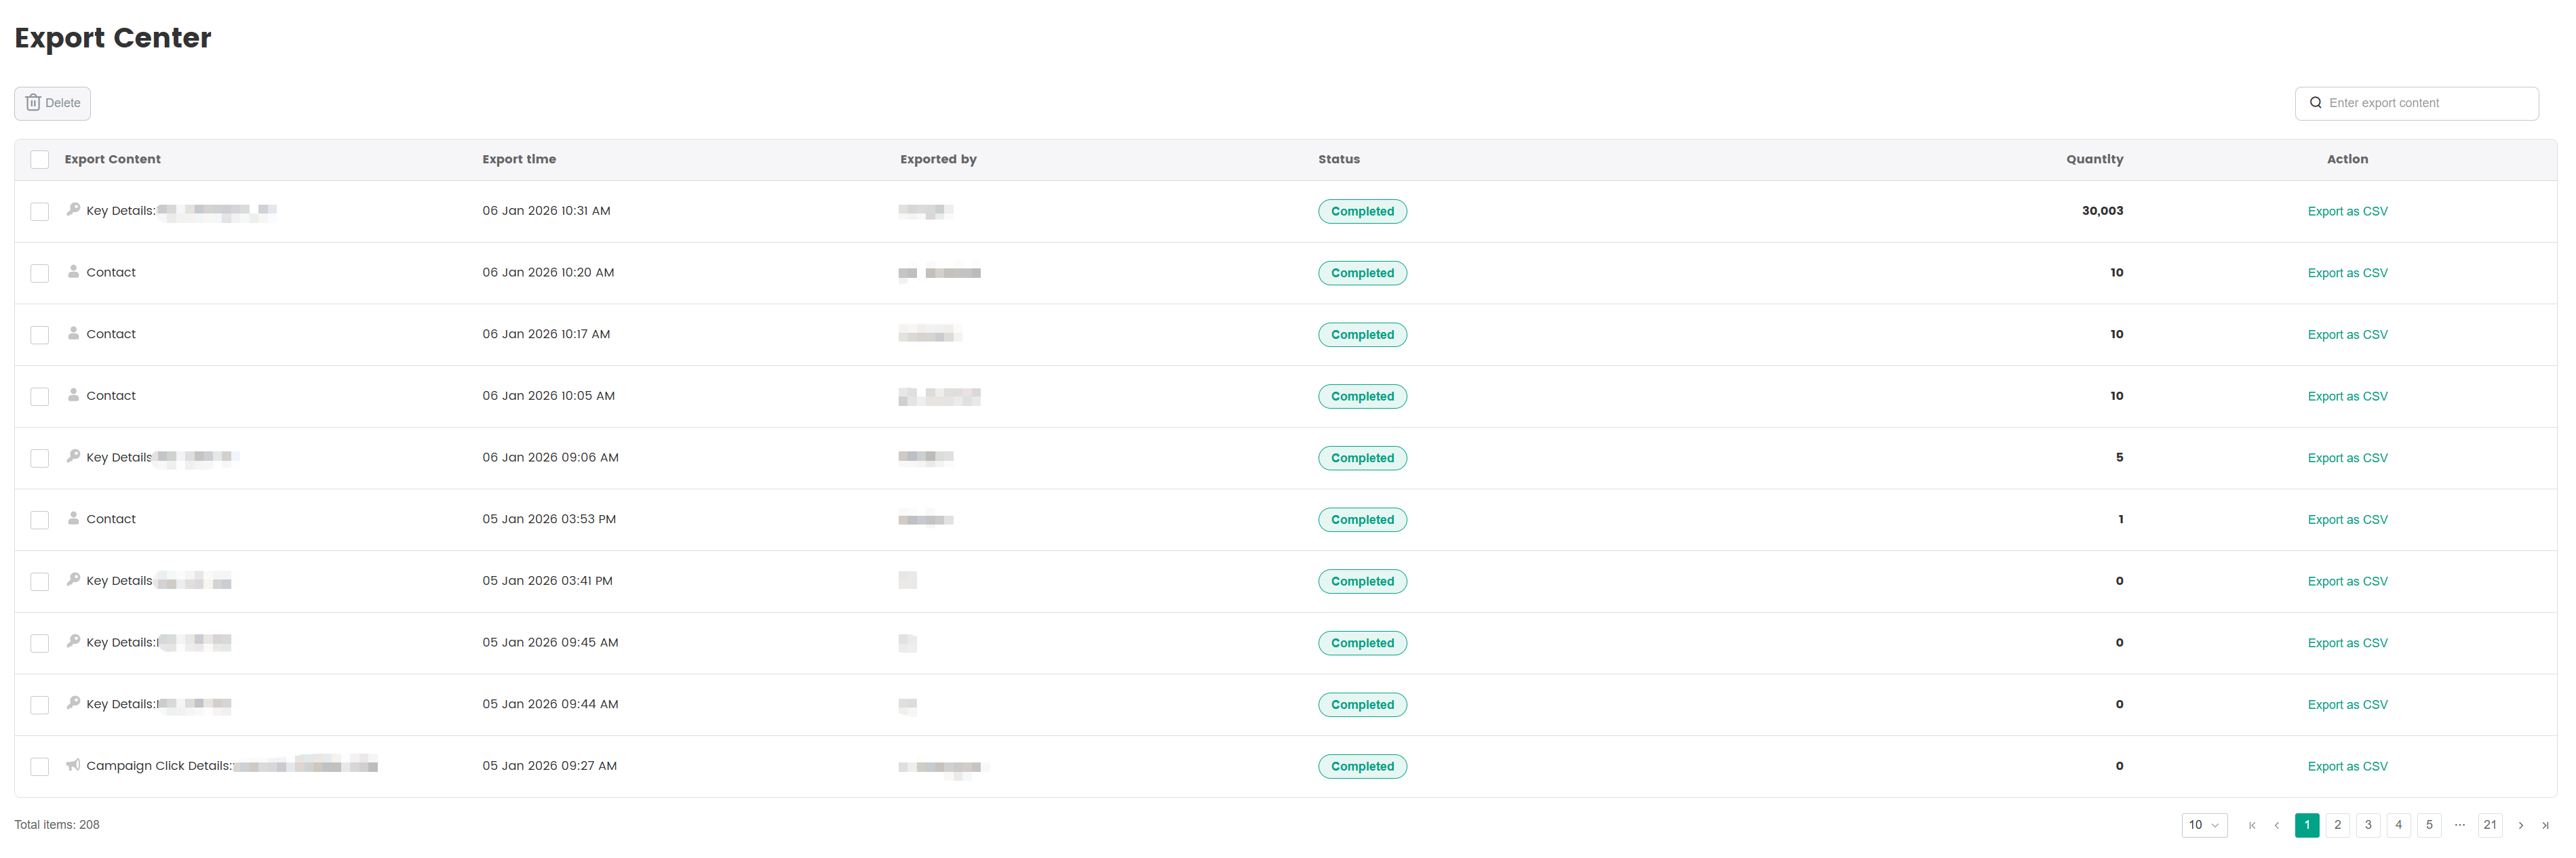Click the key icon in the 10:31 AM row
The height and width of the screenshot is (858, 2576).
tap(73, 209)
